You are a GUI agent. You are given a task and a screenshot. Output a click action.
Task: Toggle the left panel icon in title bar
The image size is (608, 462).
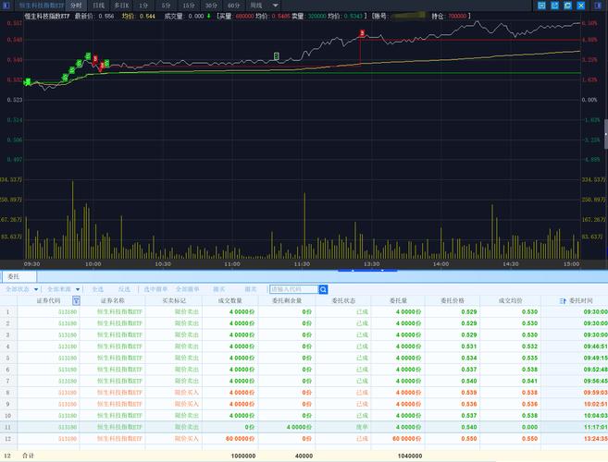pos(6,6)
